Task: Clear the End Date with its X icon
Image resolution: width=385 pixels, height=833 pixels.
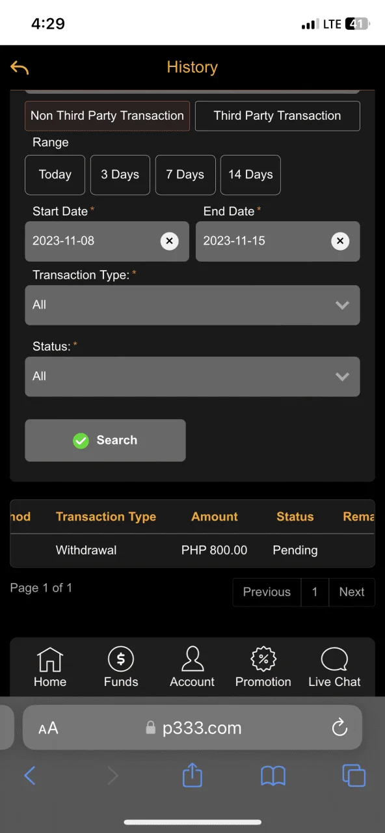Action: pos(340,241)
